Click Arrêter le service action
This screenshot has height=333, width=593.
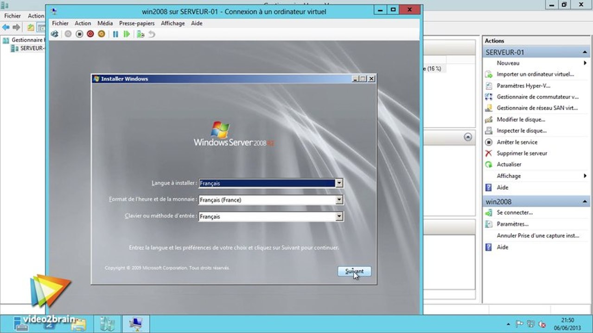(x=517, y=142)
